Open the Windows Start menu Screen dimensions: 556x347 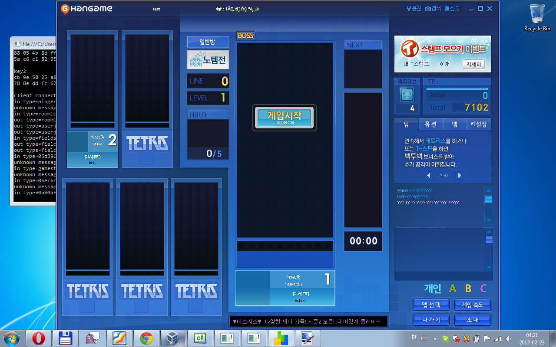click(12, 338)
